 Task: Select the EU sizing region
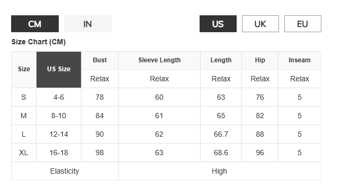point(302,24)
